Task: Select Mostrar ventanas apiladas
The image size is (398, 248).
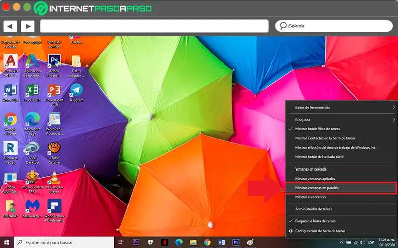Action: point(340,179)
